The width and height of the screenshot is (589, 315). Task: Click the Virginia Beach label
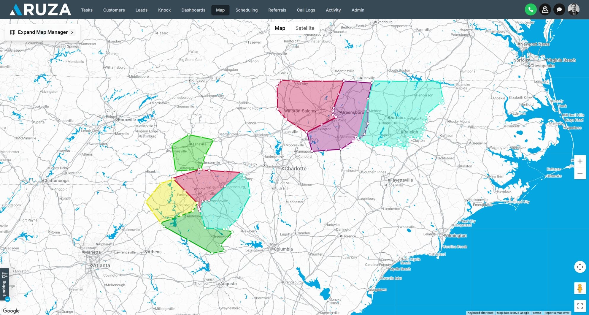click(x=561, y=60)
